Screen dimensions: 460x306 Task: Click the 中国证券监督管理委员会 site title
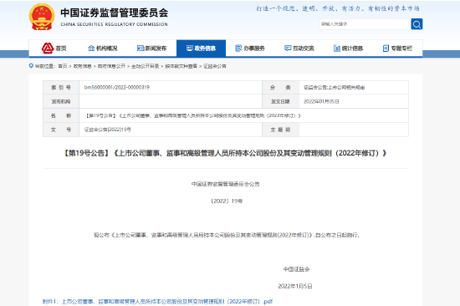click(x=114, y=13)
